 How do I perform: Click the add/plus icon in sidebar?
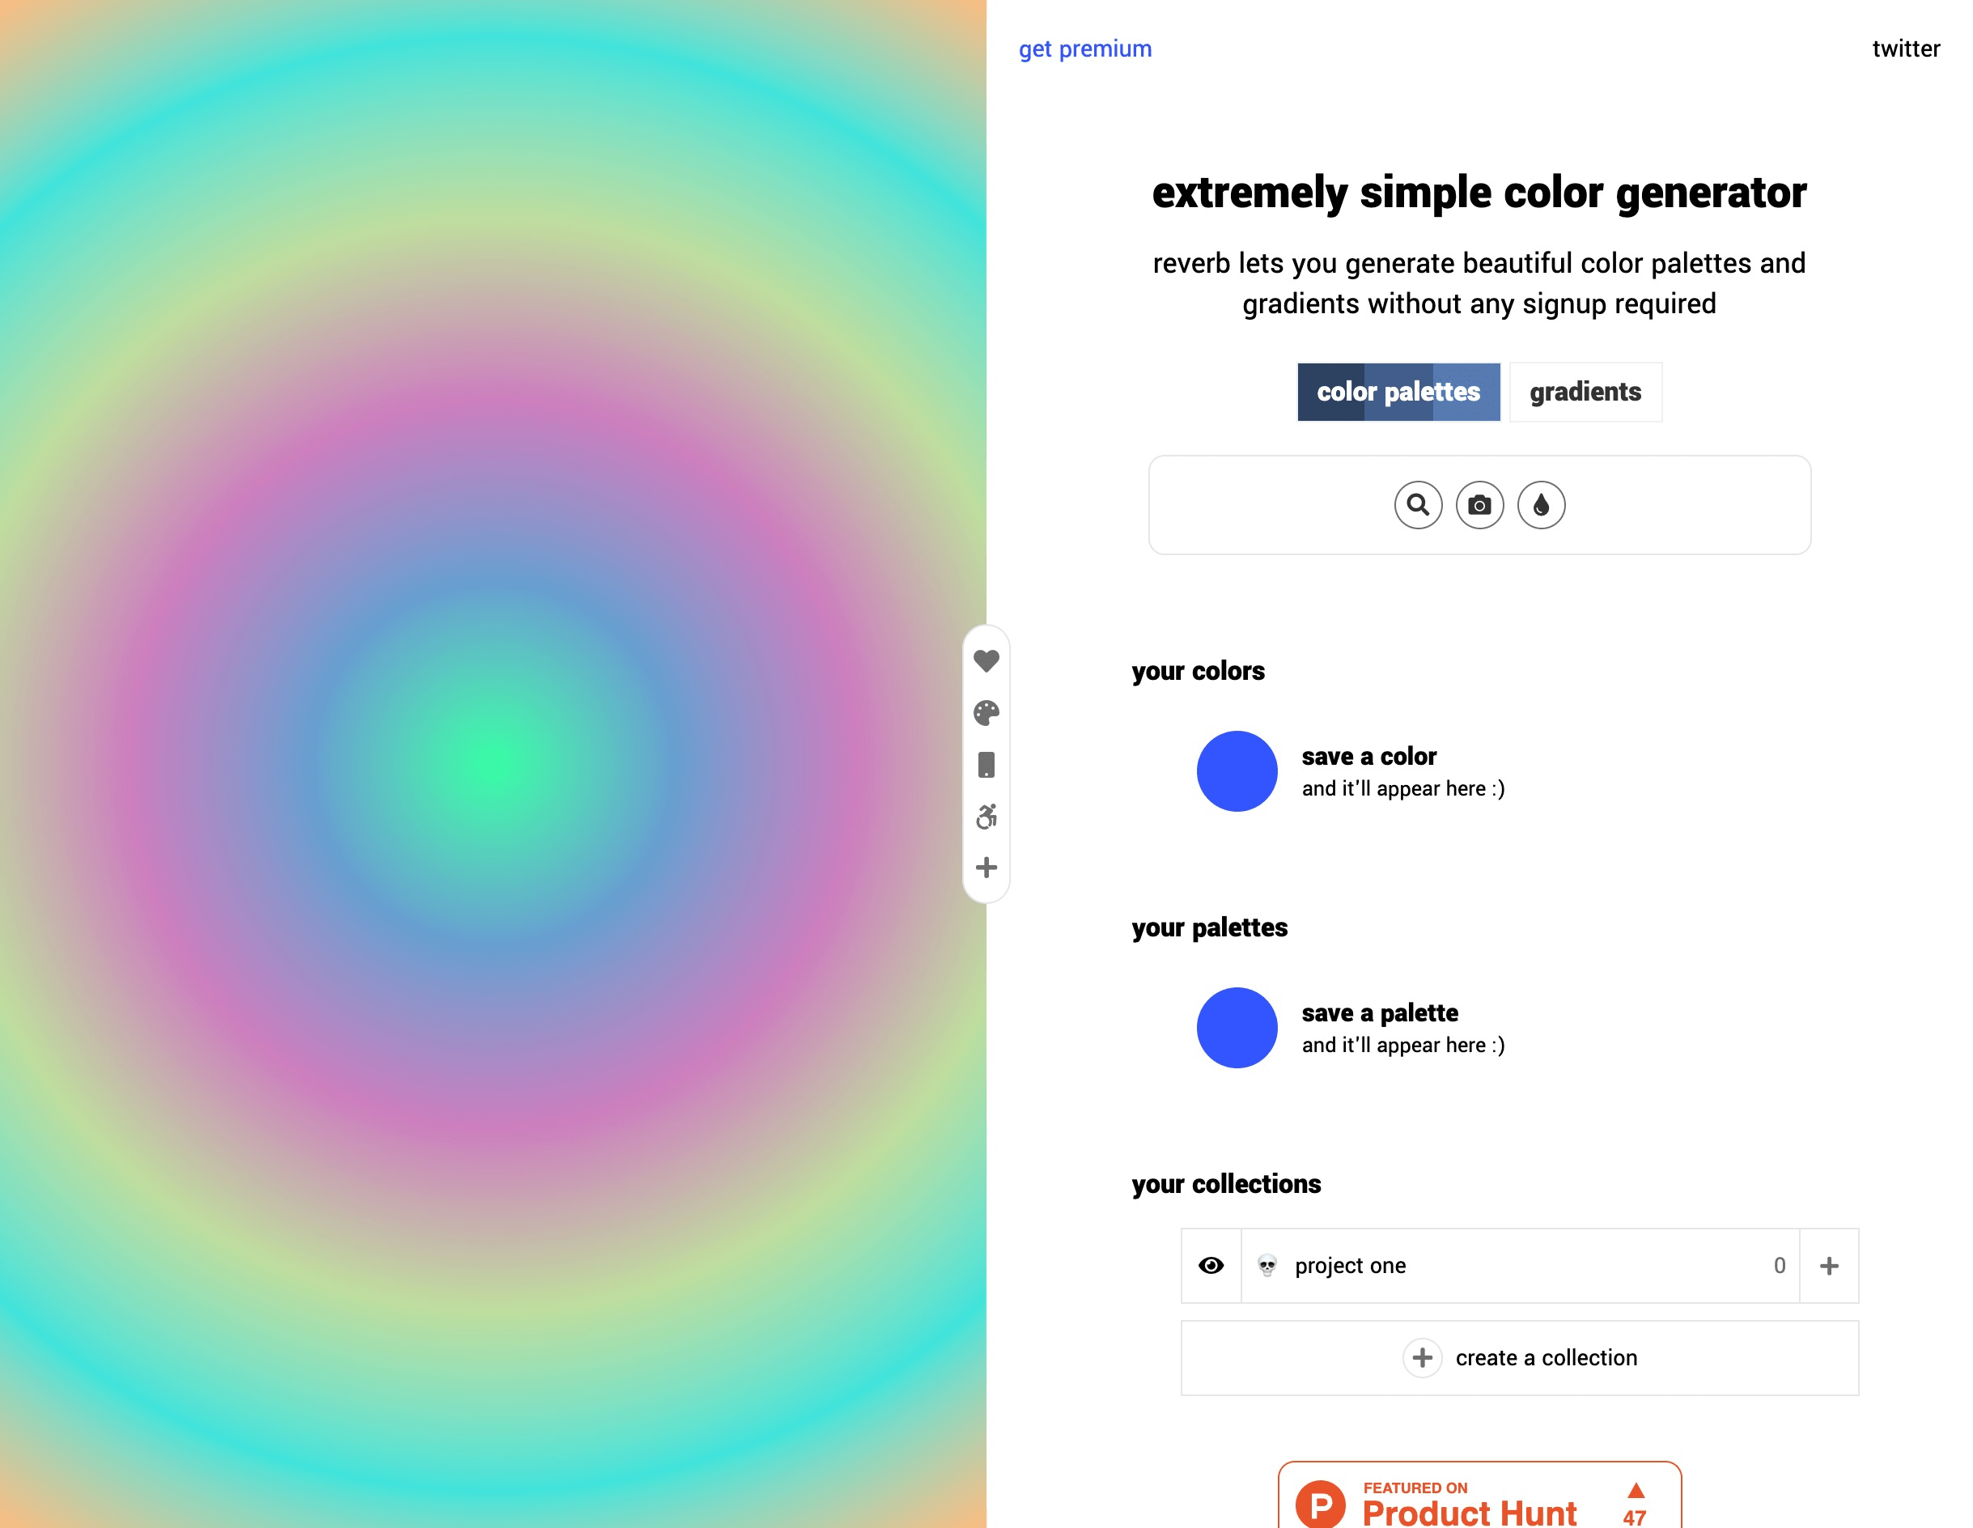(986, 868)
